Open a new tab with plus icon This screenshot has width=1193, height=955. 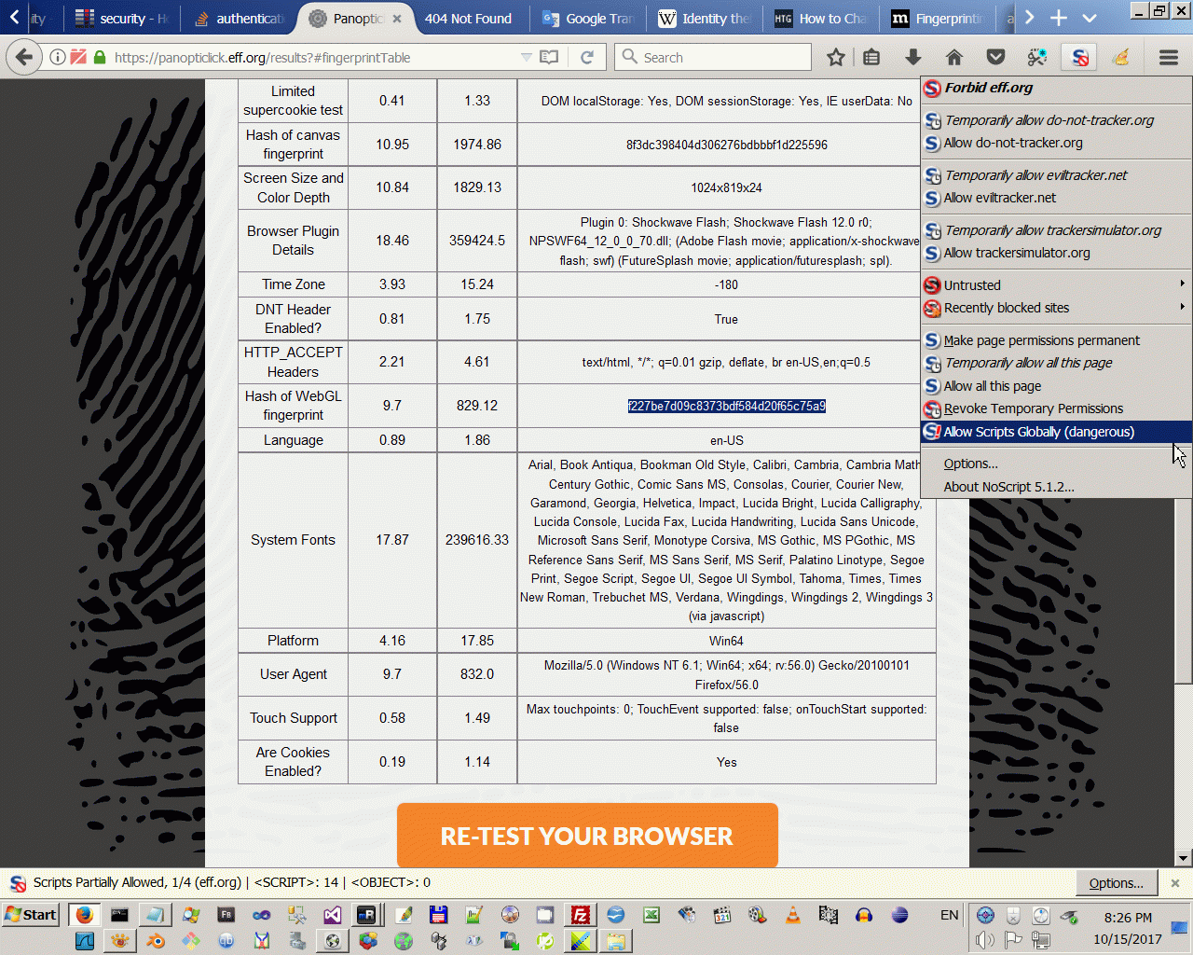1059,18
